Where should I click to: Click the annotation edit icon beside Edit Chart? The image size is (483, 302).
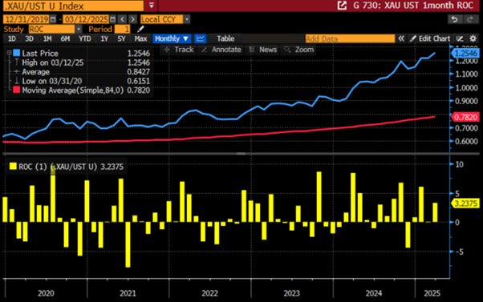tap(460, 38)
